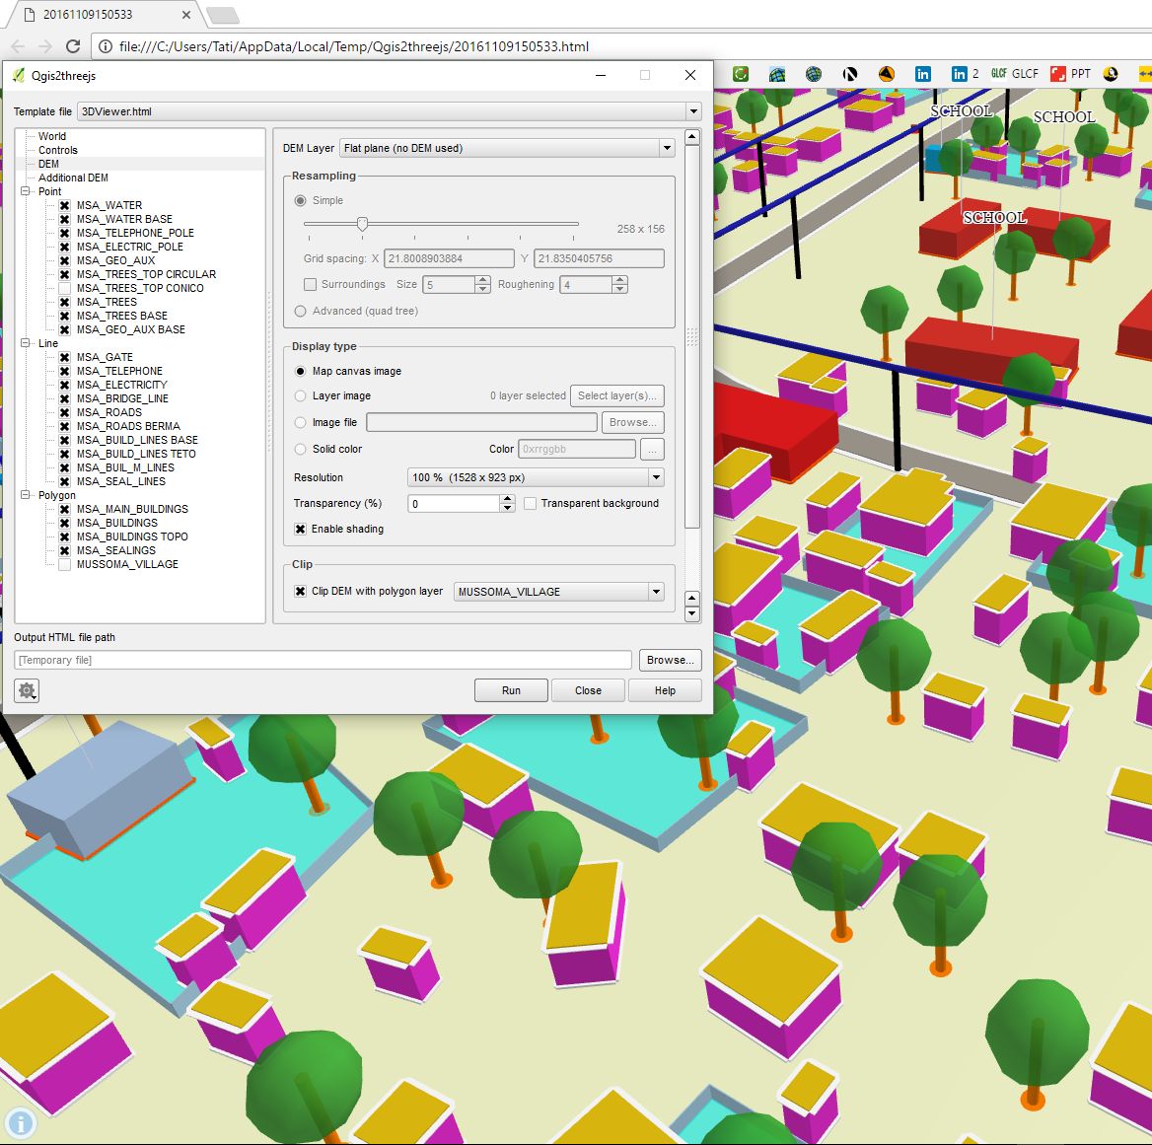Collapse the Point tree group
This screenshot has height=1145, width=1152.
pyautogui.click(x=25, y=191)
